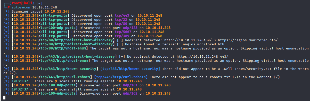Viewport: 310px width, 101px height.
Task: Click the 10:32:37 timestamp
Action: 20,89
